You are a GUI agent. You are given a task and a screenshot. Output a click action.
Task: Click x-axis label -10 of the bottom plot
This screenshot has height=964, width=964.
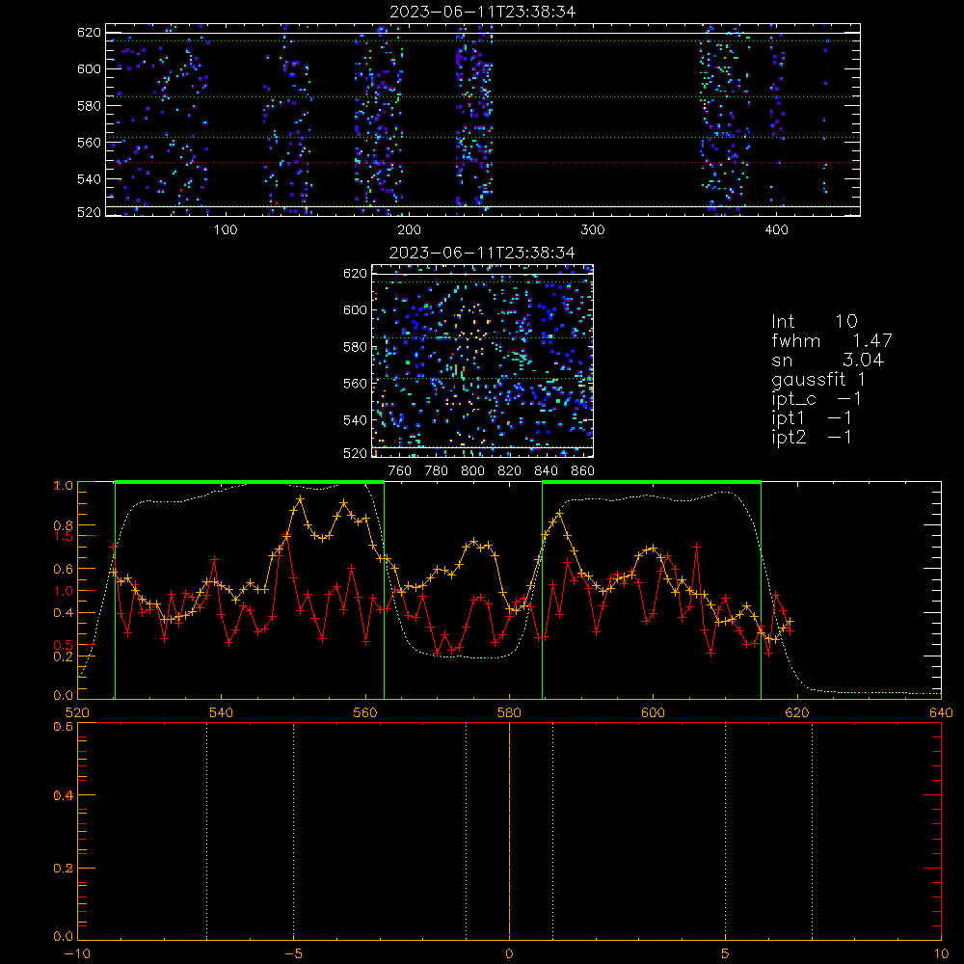tap(77, 953)
